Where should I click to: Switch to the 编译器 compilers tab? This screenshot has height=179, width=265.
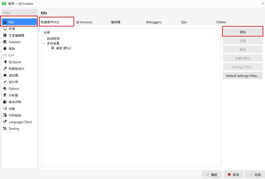(x=116, y=22)
